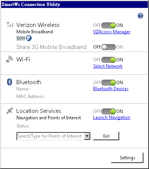The height and width of the screenshot is (169, 149).
Task: Expand the Points of Interest dropdown arrow
Action: click(x=87, y=136)
